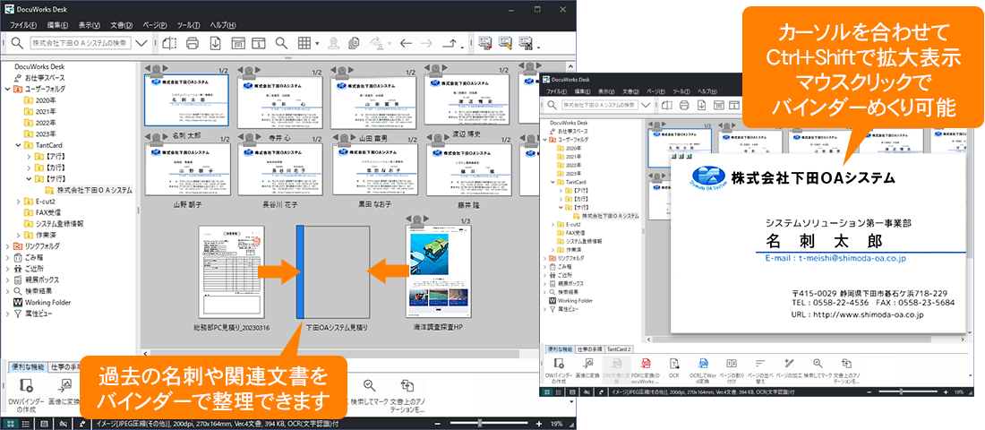Click OCR icon in right window ribbon
Image resolution: width=985 pixels, height=430 pixels.
[x=674, y=363]
